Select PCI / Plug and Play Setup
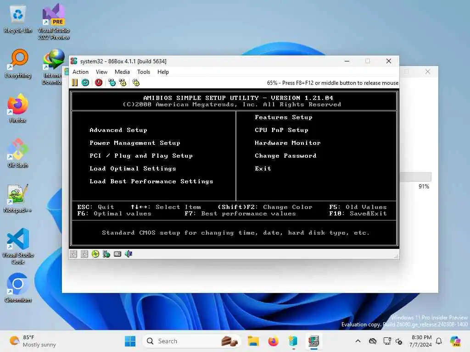Image resolution: width=470 pixels, height=352 pixels. click(141, 156)
